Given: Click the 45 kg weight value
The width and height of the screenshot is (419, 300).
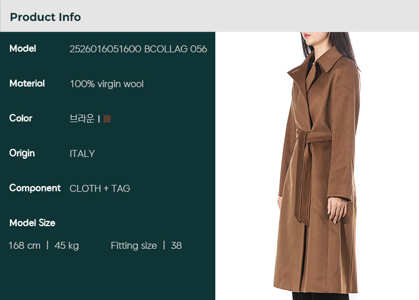Looking at the screenshot, I should 66,245.
